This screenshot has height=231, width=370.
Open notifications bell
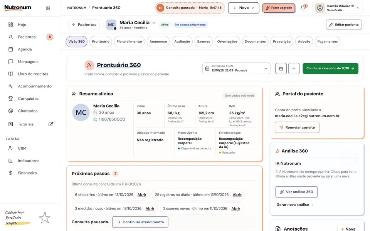[303, 8]
